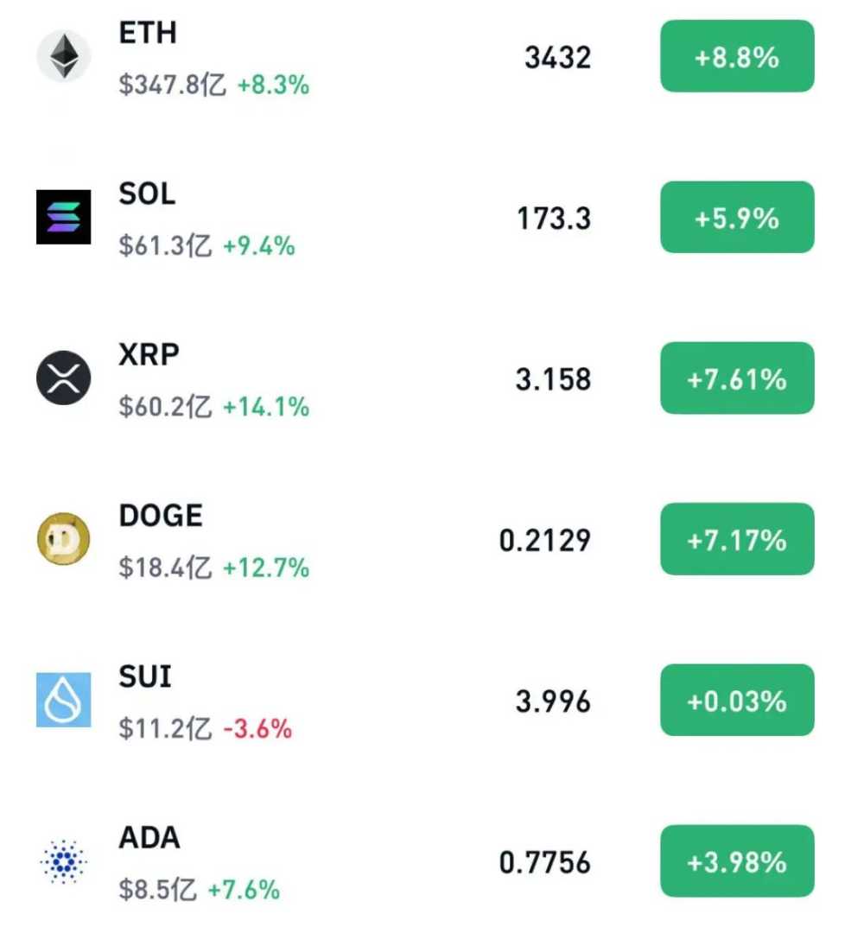Tap the SOL +5.9% change button
The image size is (851, 933).
tap(737, 218)
